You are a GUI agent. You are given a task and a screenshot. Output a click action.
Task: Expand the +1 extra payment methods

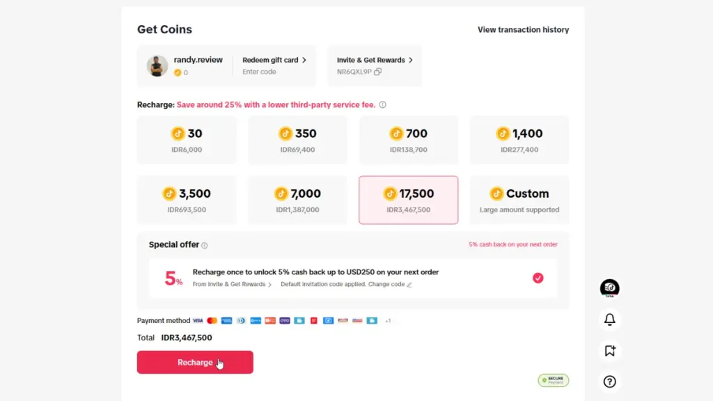point(389,320)
